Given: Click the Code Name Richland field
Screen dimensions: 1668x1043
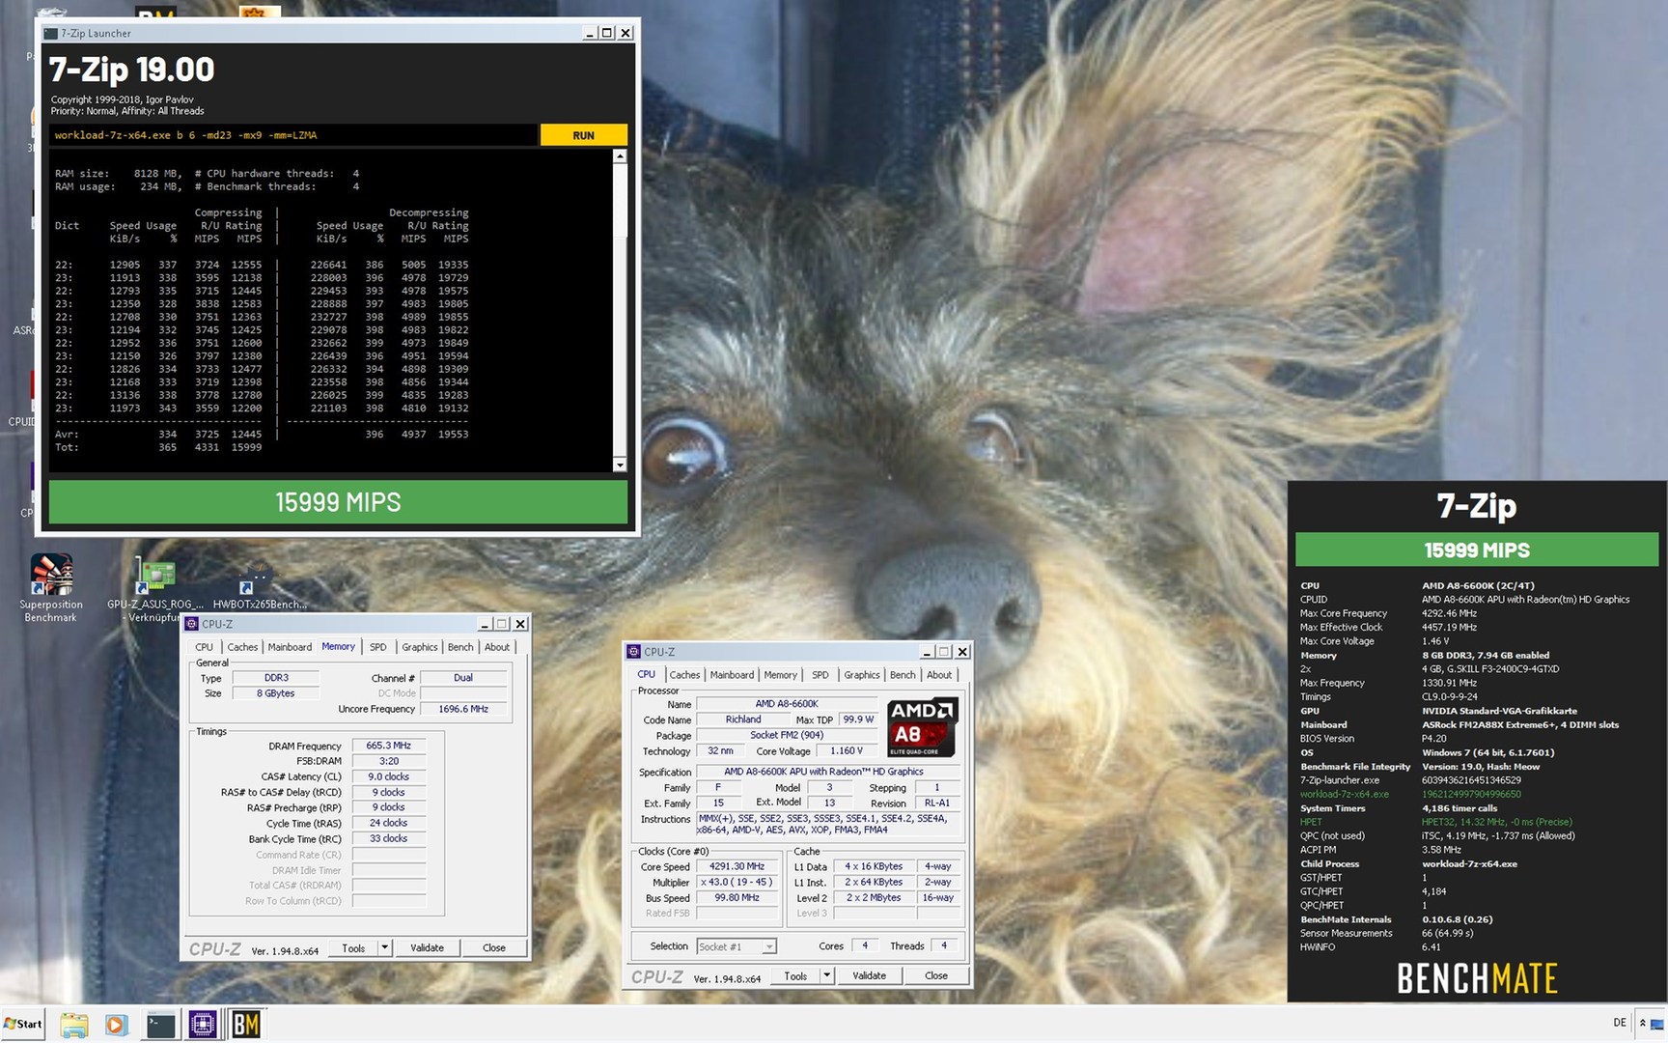Looking at the screenshot, I should coord(742,719).
